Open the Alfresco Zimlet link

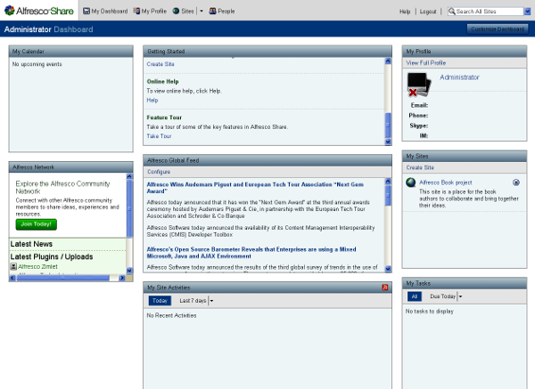pyautogui.click(x=37, y=267)
